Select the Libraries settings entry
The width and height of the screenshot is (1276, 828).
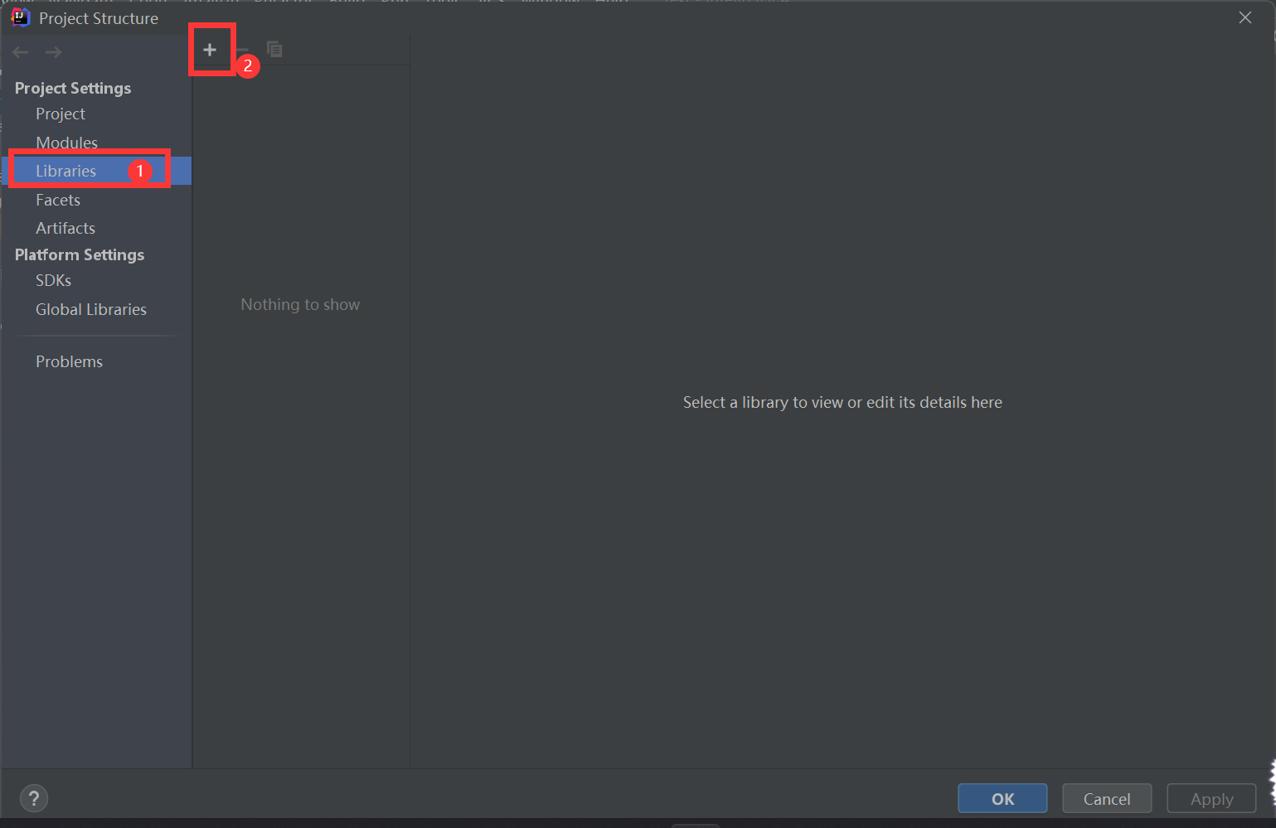coord(96,171)
